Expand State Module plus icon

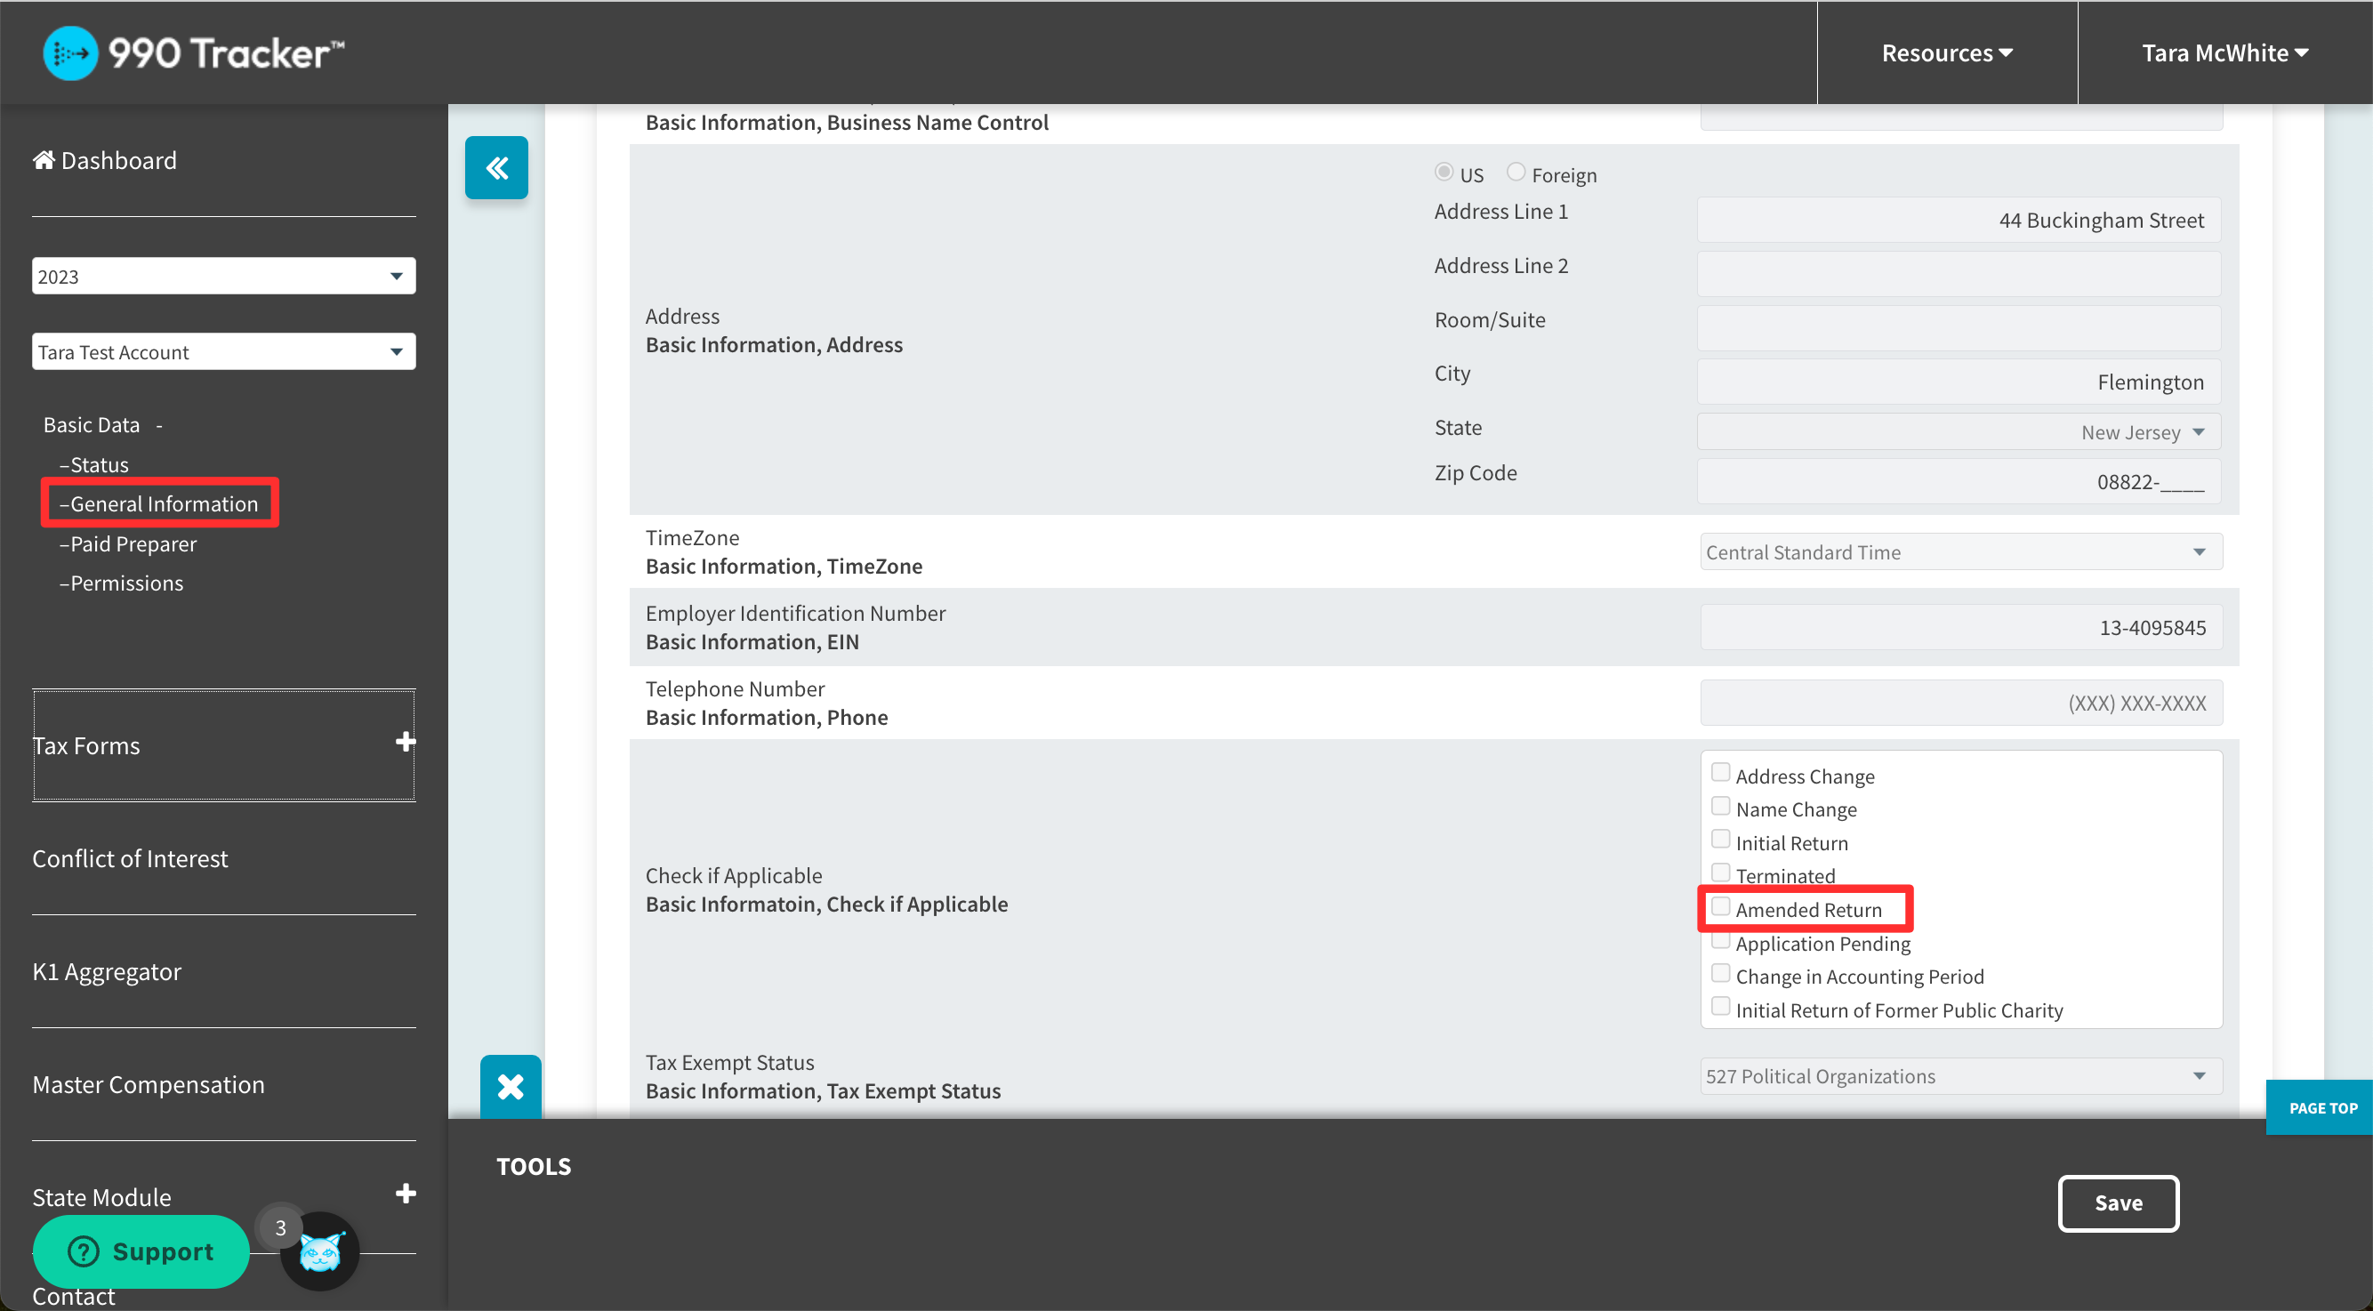click(x=406, y=1194)
